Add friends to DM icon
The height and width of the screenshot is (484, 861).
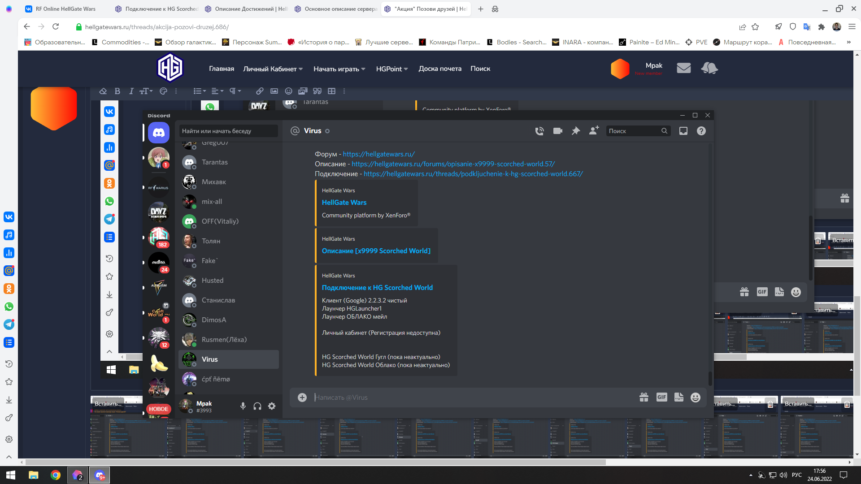coord(594,130)
